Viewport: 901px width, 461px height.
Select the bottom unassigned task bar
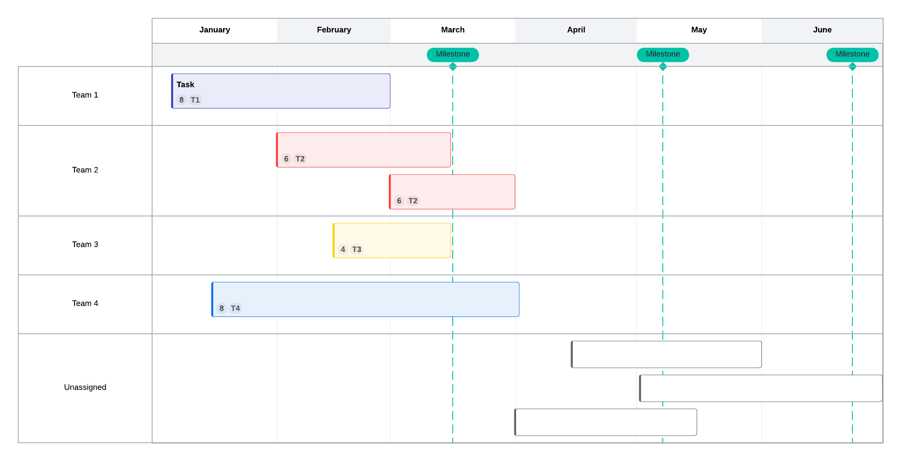(x=606, y=422)
